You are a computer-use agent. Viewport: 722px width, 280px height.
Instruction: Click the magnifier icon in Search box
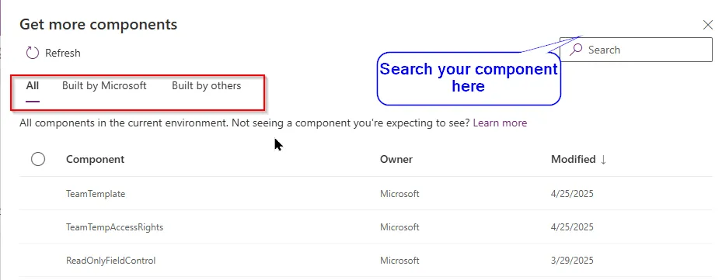(x=576, y=50)
